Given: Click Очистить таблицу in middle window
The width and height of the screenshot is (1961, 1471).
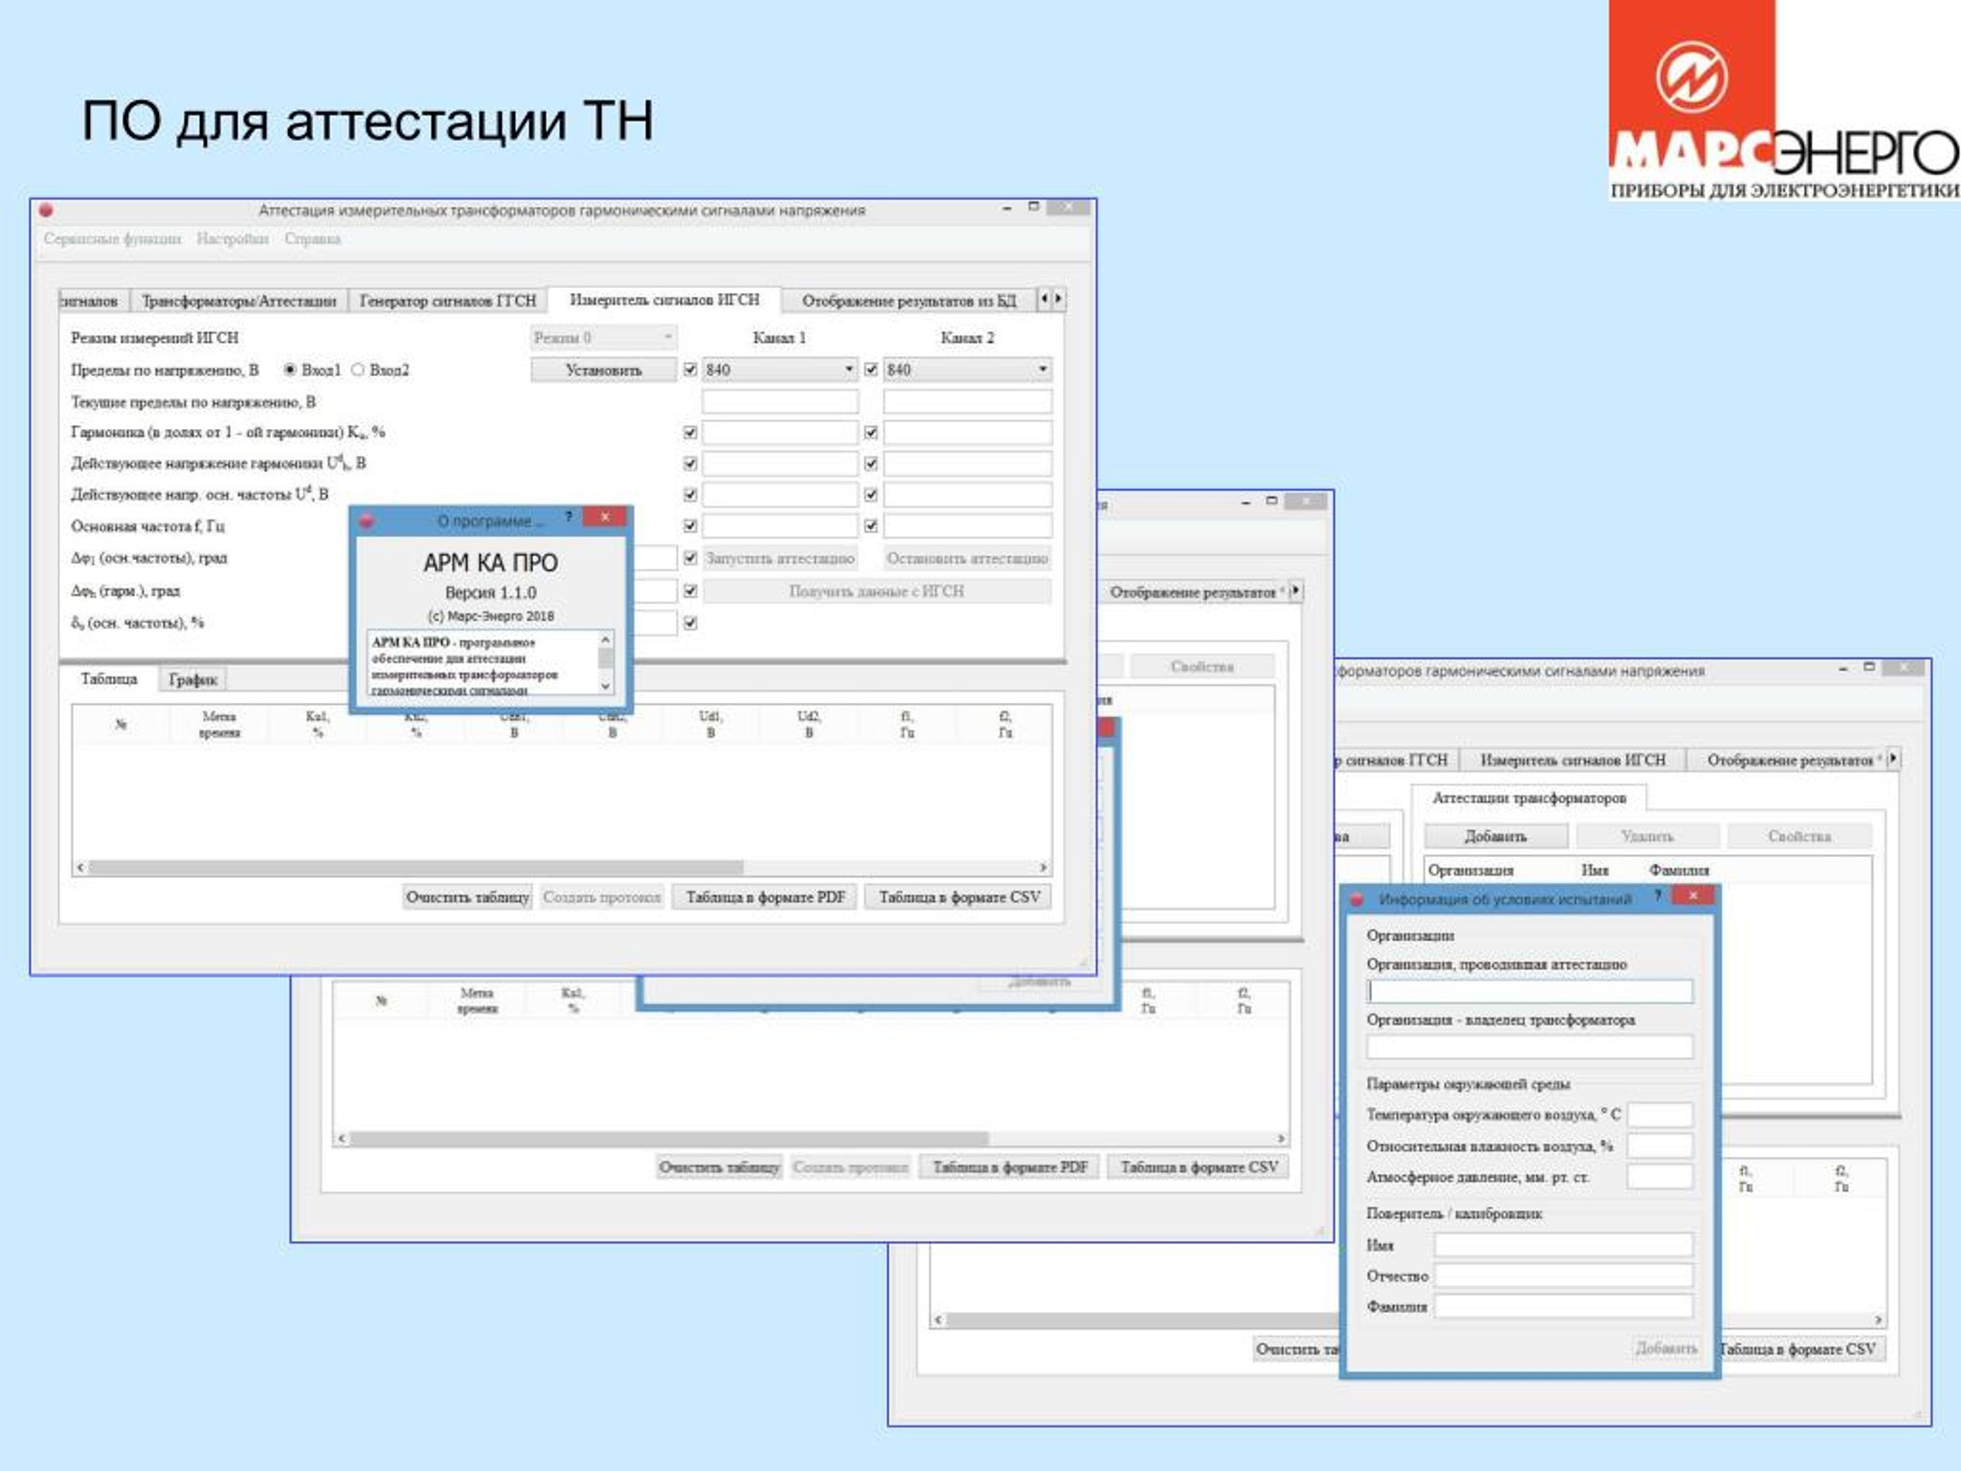Looking at the screenshot, I should click(720, 1167).
